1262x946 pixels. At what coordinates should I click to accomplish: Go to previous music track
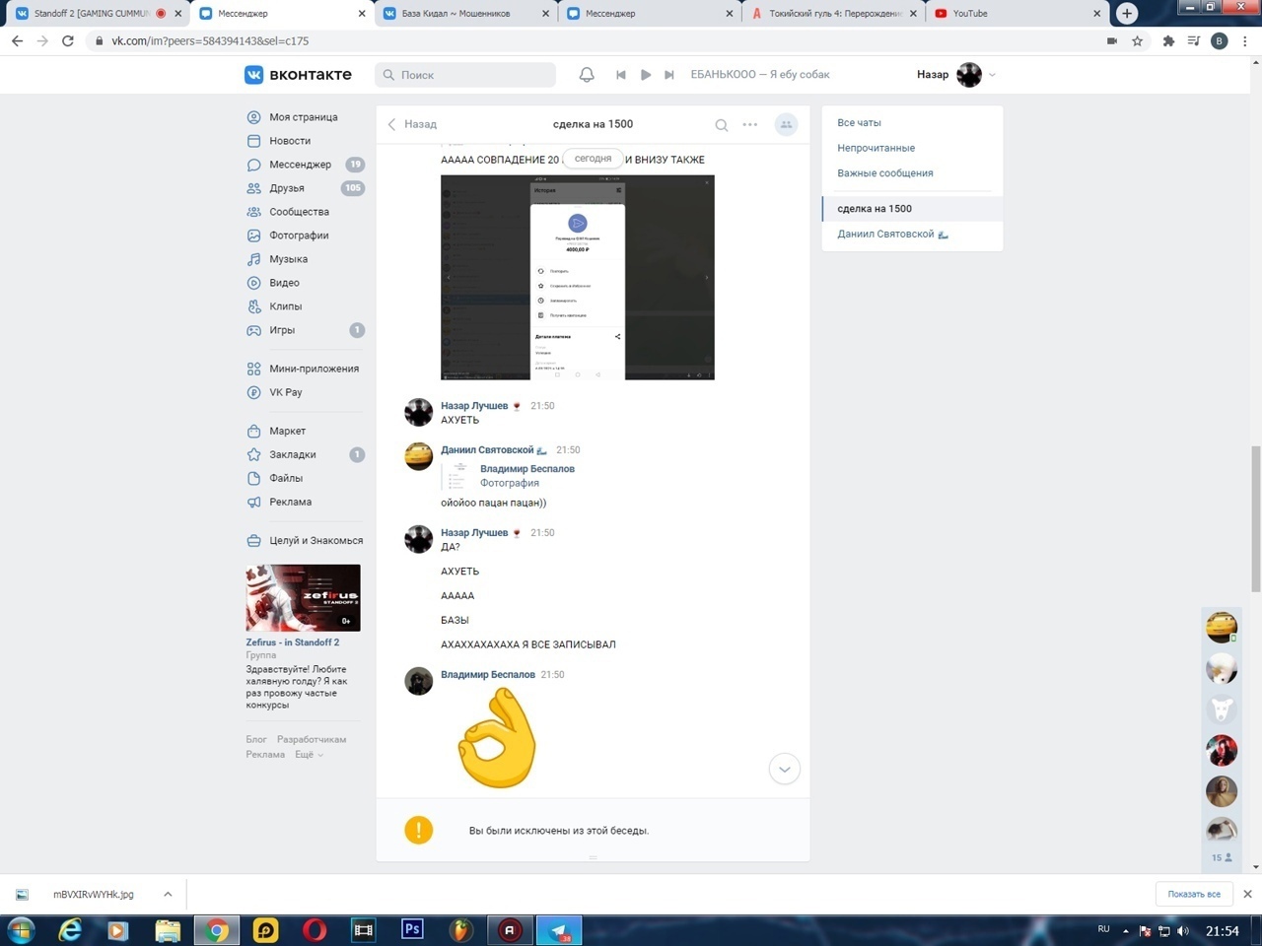pos(621,75)
